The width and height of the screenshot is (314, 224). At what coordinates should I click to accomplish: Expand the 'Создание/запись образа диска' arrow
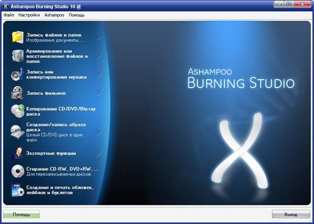[99, 132]
